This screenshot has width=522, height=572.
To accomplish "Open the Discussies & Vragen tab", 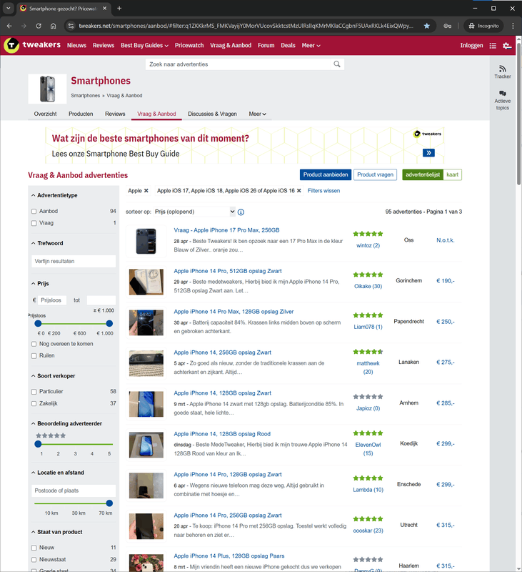I will pyautogui.click(x=212, y=114).
